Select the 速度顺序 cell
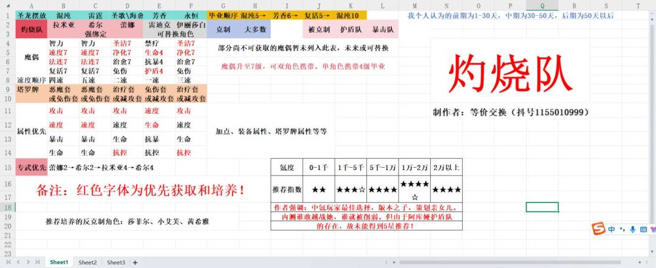This screenshot has width=656, height=268. pos(32,80)
